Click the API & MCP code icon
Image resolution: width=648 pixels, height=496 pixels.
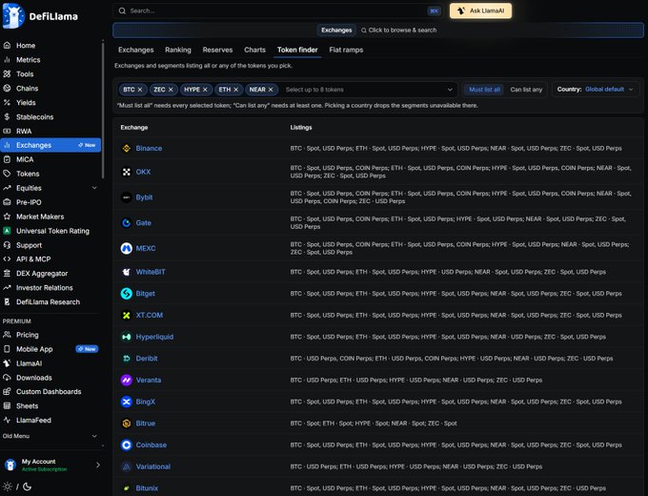click(7, 258)
